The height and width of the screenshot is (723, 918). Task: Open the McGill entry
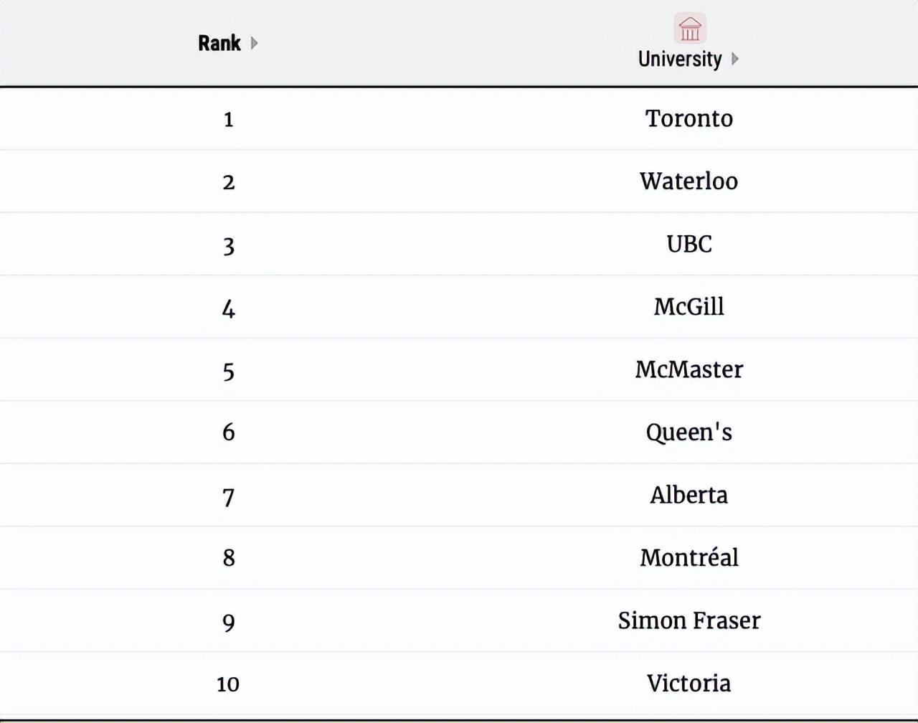tap(689, 306)
